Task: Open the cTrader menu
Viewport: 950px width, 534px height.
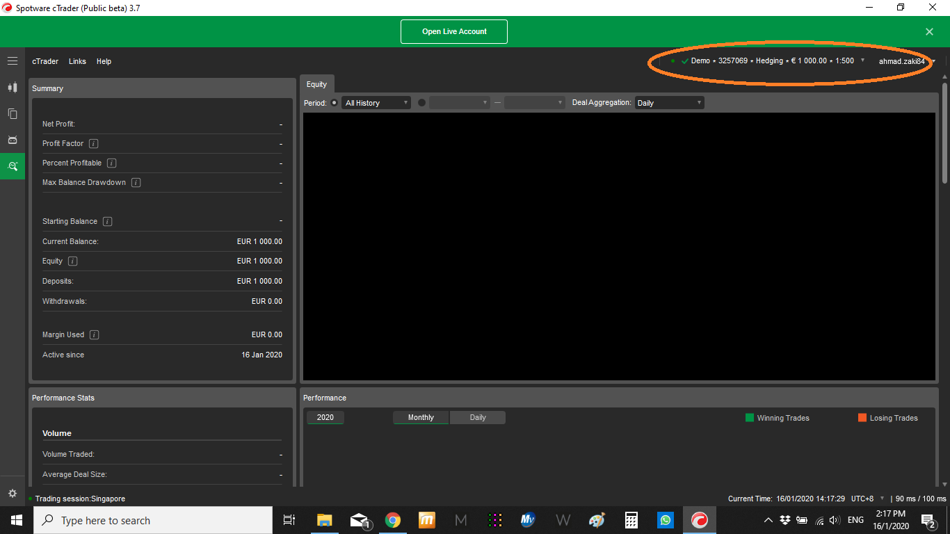Action: (45, 61)
